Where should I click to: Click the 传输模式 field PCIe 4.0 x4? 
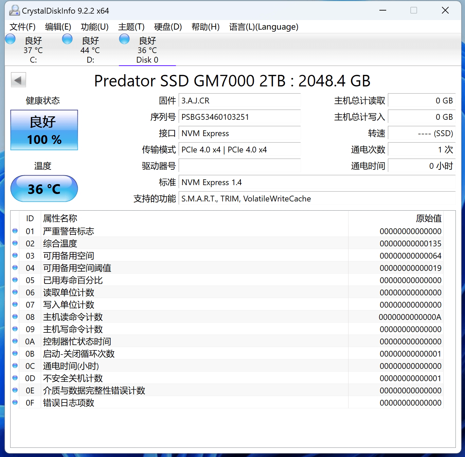pyautogui.click(x=239, y=150)
